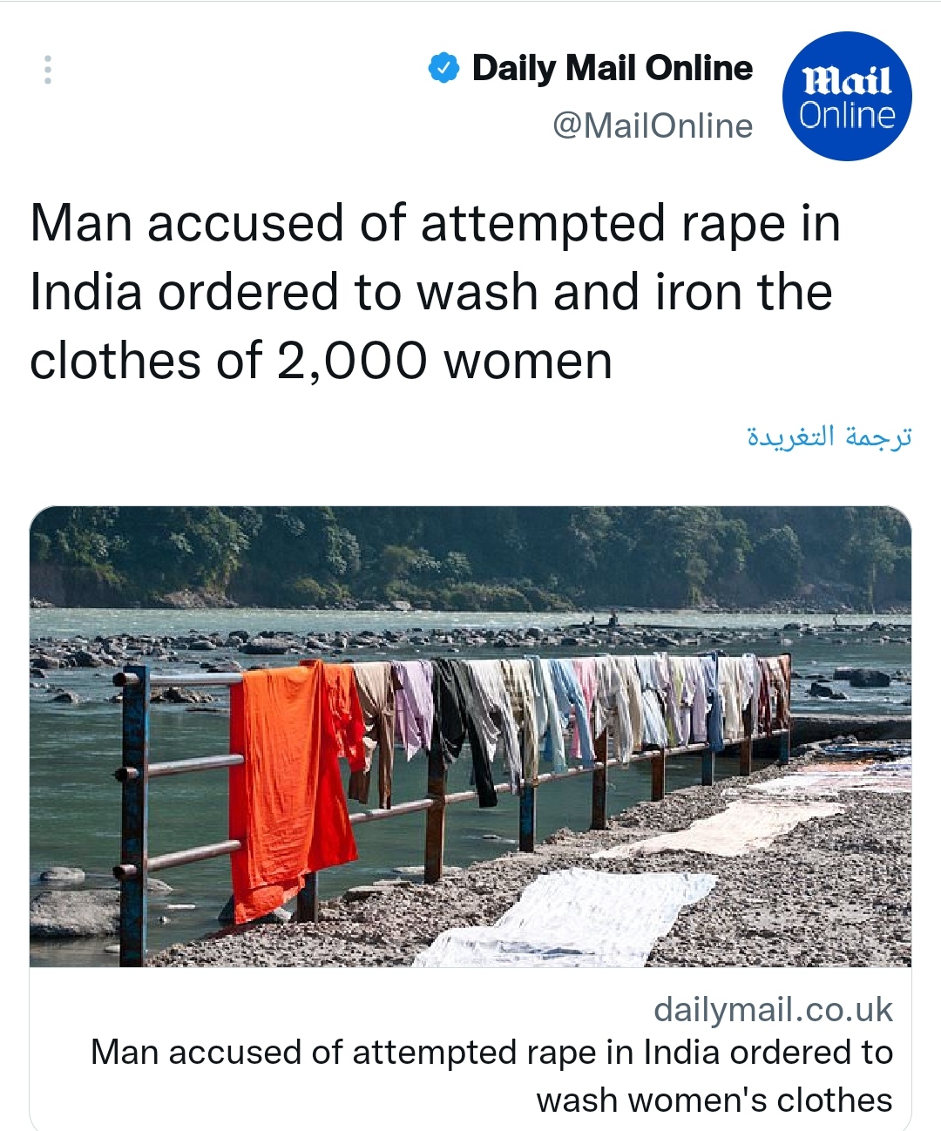Click the blue verified badge
The height and width of the screenshot is (1131, 941).
(x=444, y=68)
